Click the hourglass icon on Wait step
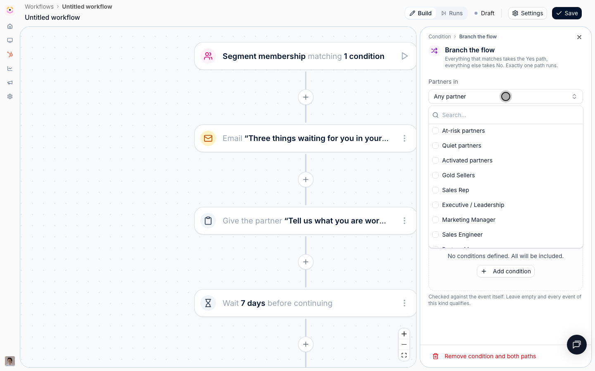This screenshot has width=595, height=371. (x=208, y=303)
